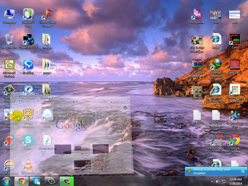Open Nero Burning ROM shortcut
This screenshot has height=186, width=248.
9,167
